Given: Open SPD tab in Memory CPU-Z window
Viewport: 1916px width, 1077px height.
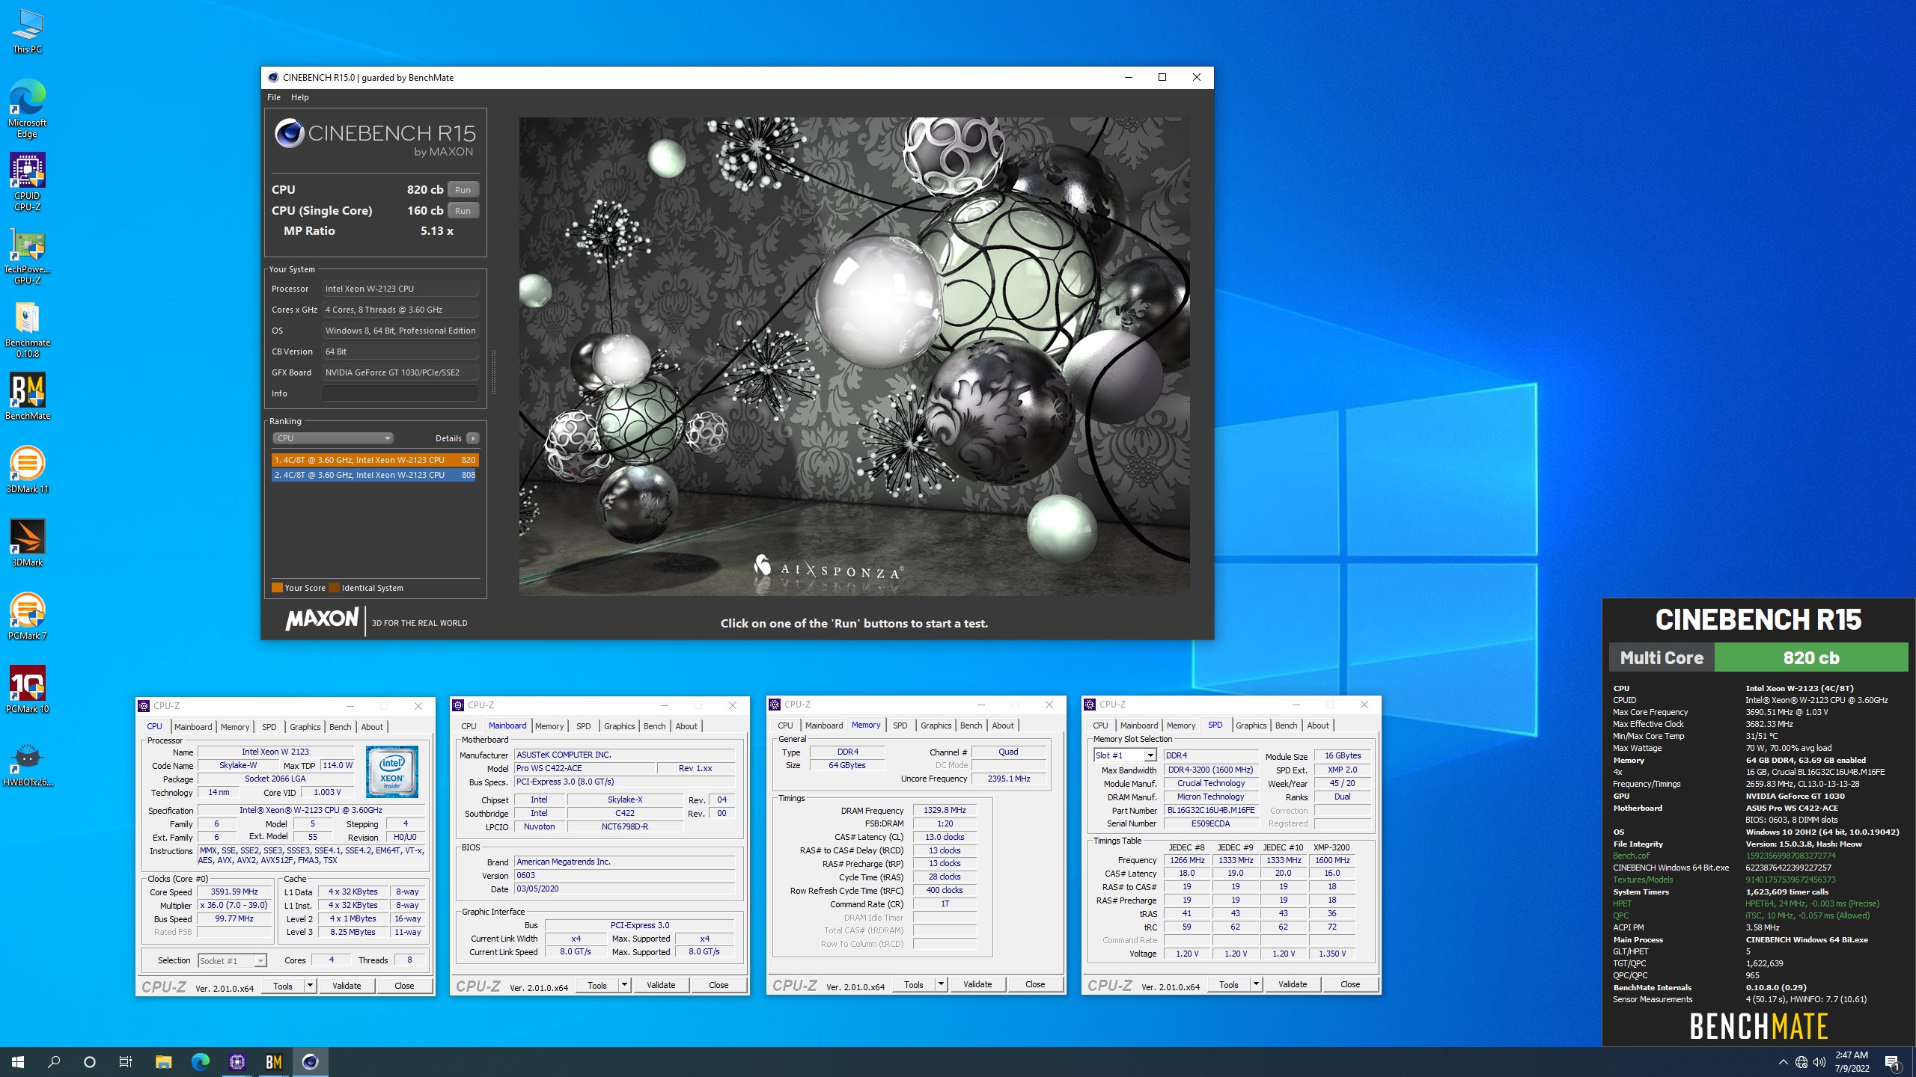Looking at the screenshot, I should click(900, 725).
